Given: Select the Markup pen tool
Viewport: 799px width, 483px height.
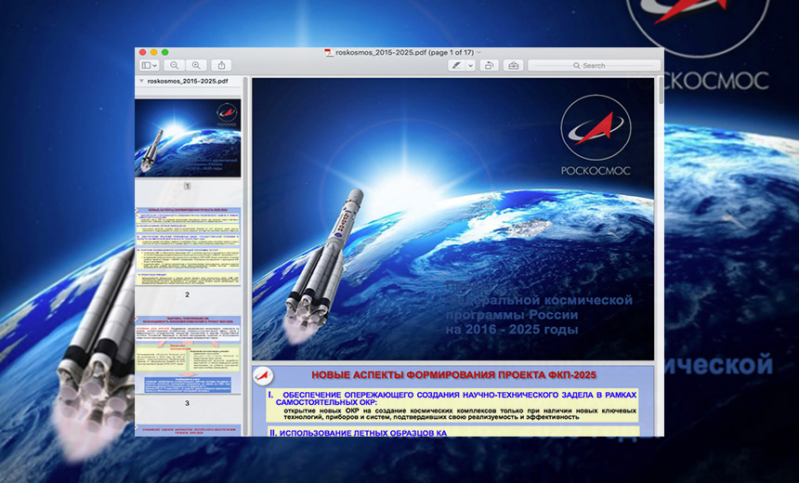Looking at the screenshot, I should point(456,65).
